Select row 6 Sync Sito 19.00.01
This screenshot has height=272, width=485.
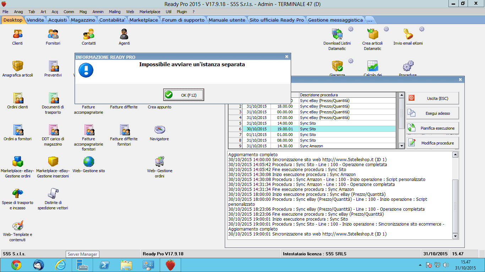312,129
